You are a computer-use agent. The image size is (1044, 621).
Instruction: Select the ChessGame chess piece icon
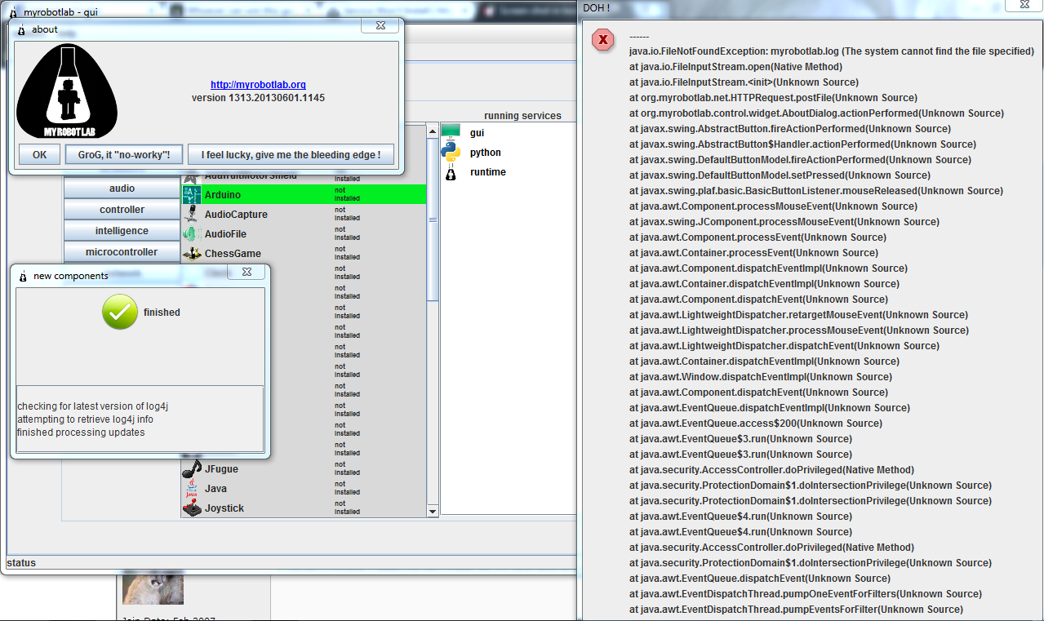coord(191,254)
